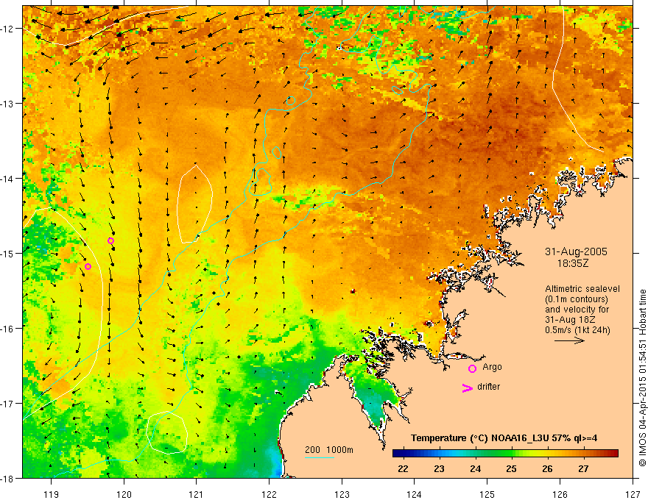Click latitude axis label -18
The height and width of the screenshot is (500, 648).
coord(9,478)
